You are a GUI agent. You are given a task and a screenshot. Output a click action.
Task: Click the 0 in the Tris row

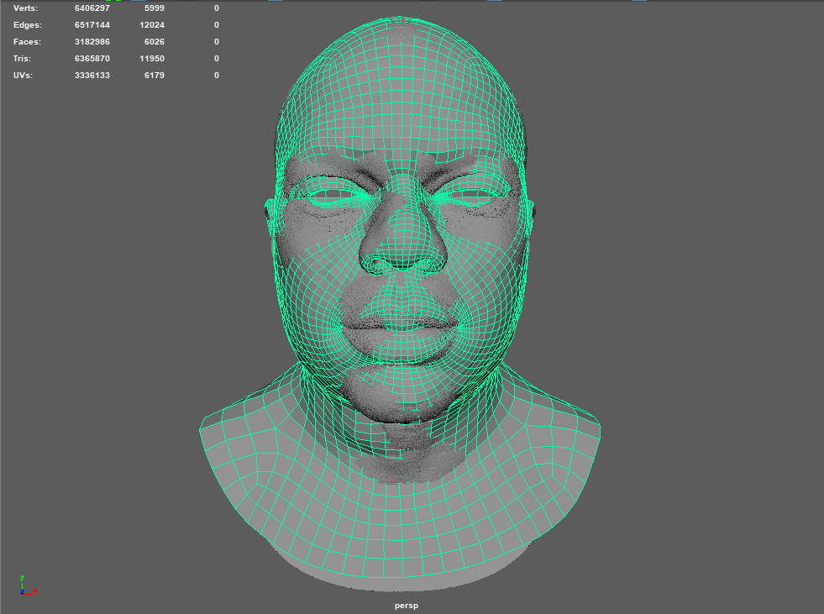tap(217, 59)
